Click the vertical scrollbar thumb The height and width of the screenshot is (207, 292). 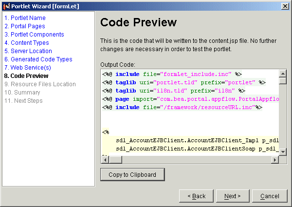tap(283, 81)
